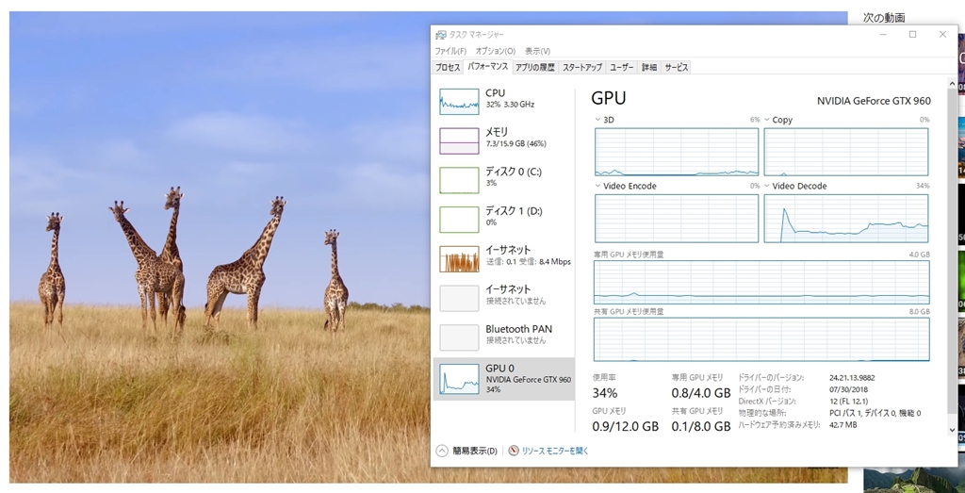Open the 3D engine dropdown
The image size is (965, 493).
[598, 120]
